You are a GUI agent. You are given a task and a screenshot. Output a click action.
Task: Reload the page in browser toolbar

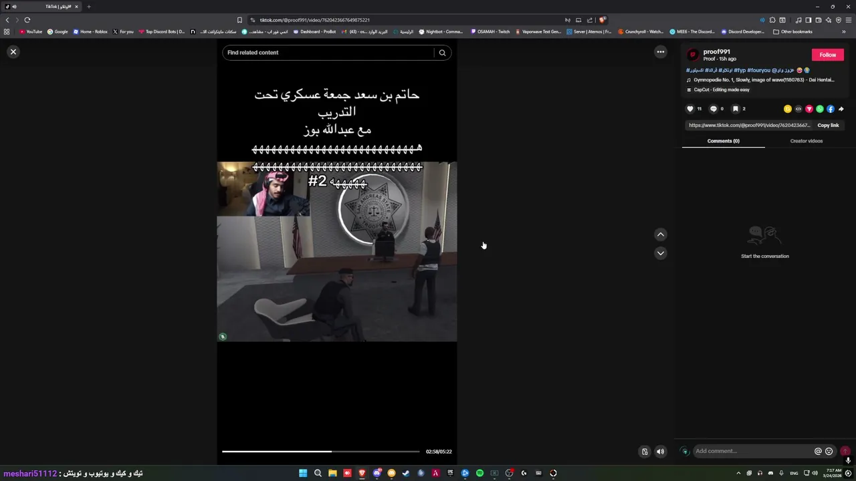(27, 20)
